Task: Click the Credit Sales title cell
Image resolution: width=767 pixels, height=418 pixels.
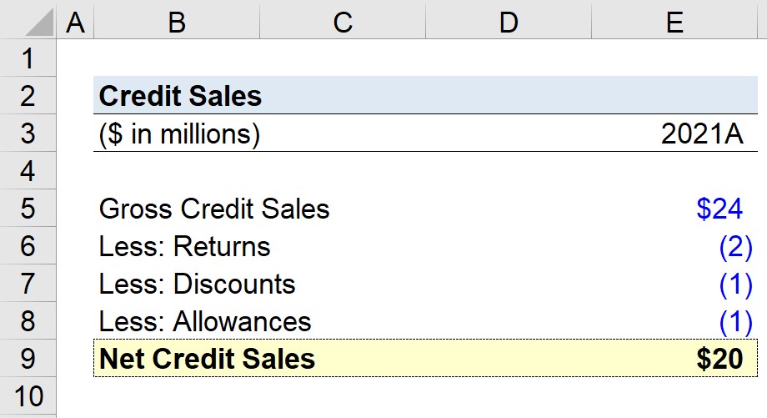Action: tap(180, 95)
